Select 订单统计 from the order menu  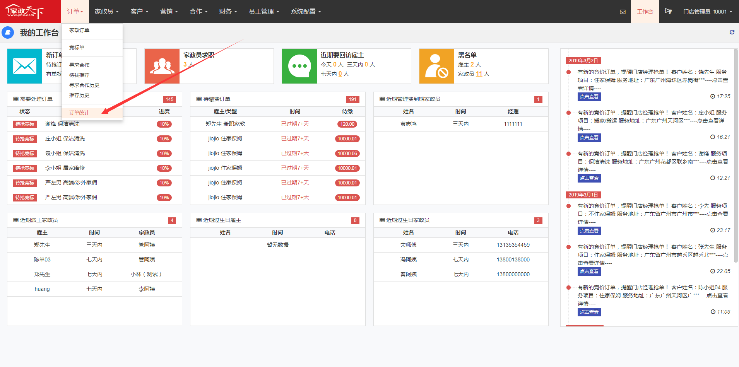[x=92, y=113]
